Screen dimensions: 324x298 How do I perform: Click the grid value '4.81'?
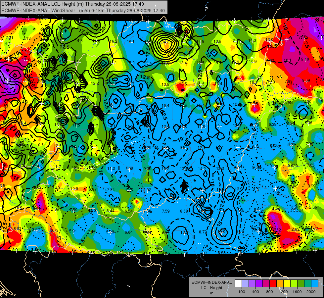point(257,188)
